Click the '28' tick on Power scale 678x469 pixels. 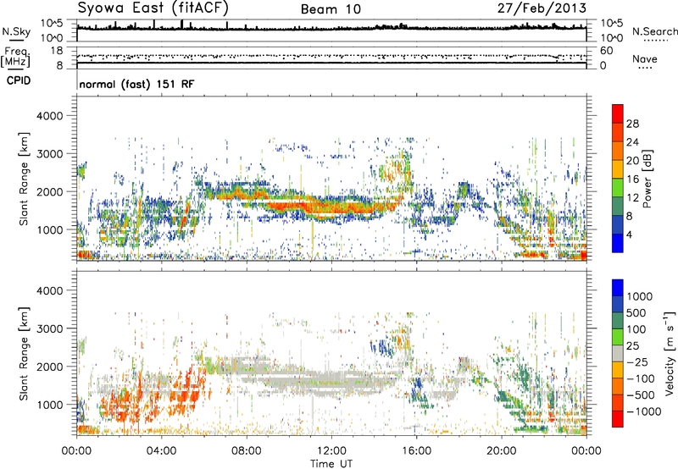(x=632, y=124)
